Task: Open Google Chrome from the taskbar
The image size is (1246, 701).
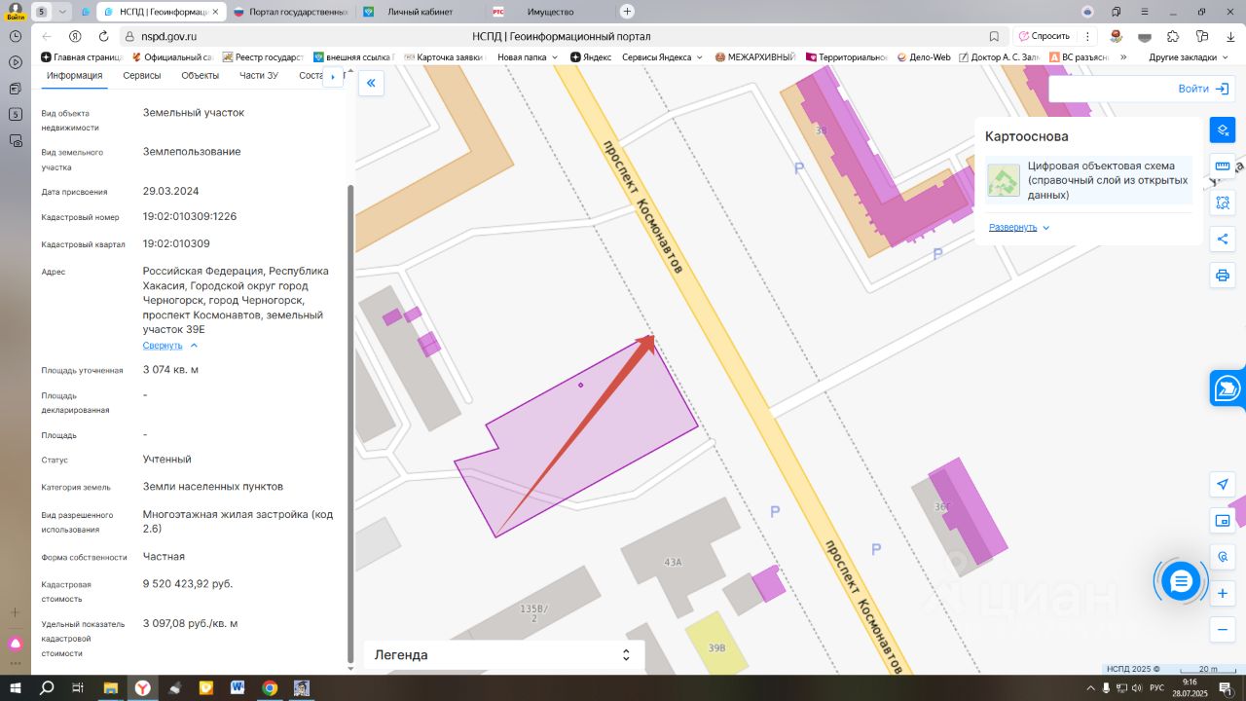Action: pos(270,687)
